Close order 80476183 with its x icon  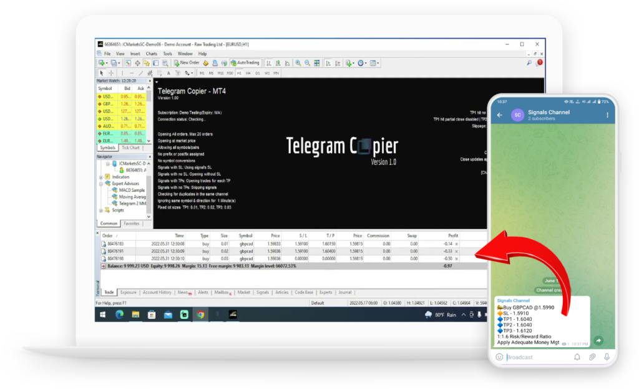(456, 244)
